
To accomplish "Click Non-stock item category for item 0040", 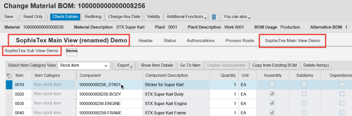I will (x=54, y=113).
